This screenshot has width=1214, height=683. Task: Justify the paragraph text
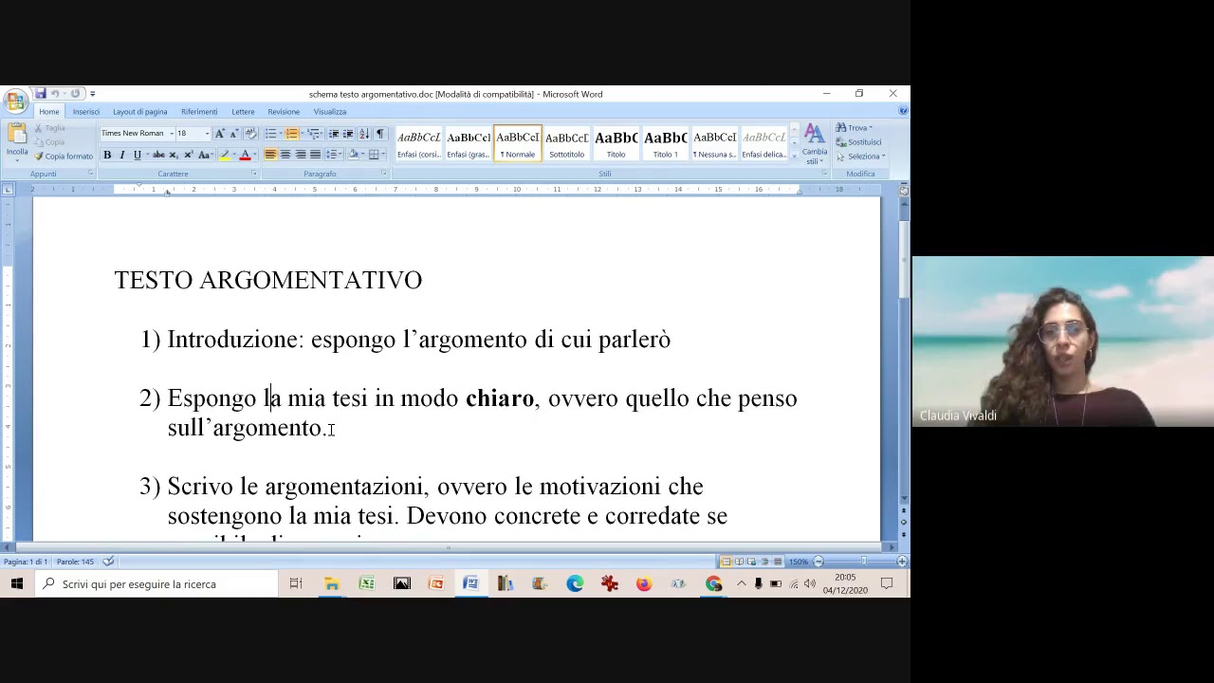click(315, 155)
